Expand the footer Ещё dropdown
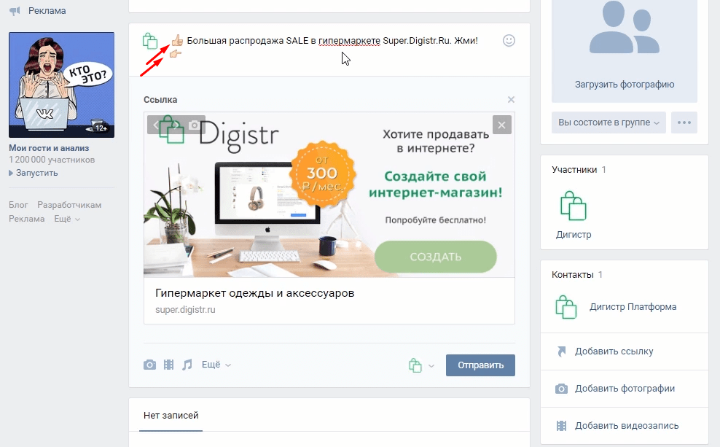This screenshot has width=720, height=447. 67,219
